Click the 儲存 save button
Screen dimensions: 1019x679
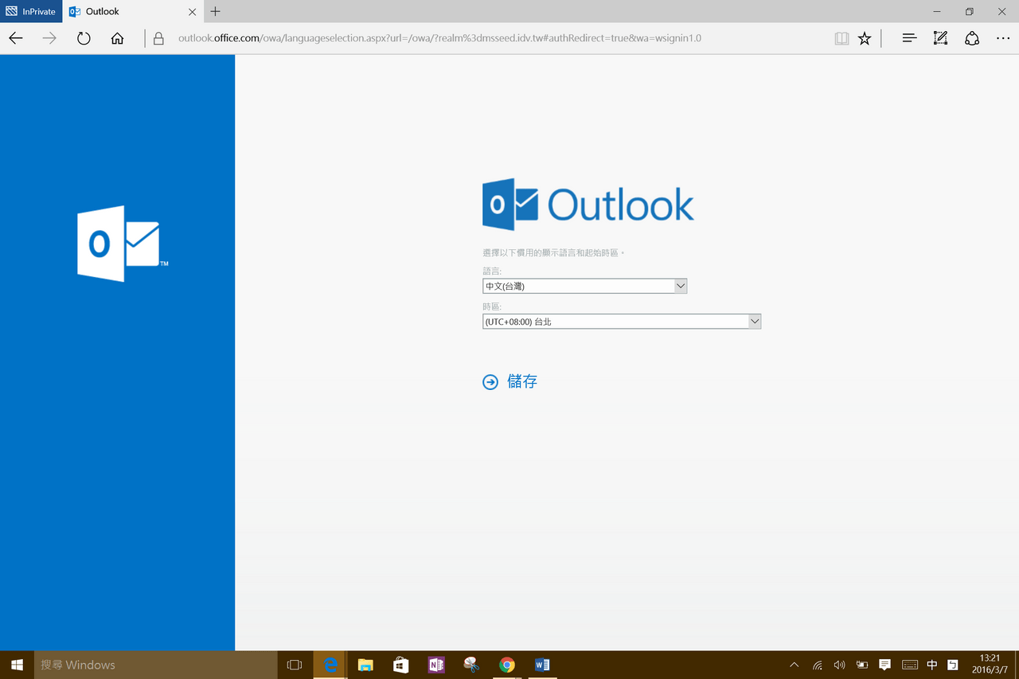510,382
